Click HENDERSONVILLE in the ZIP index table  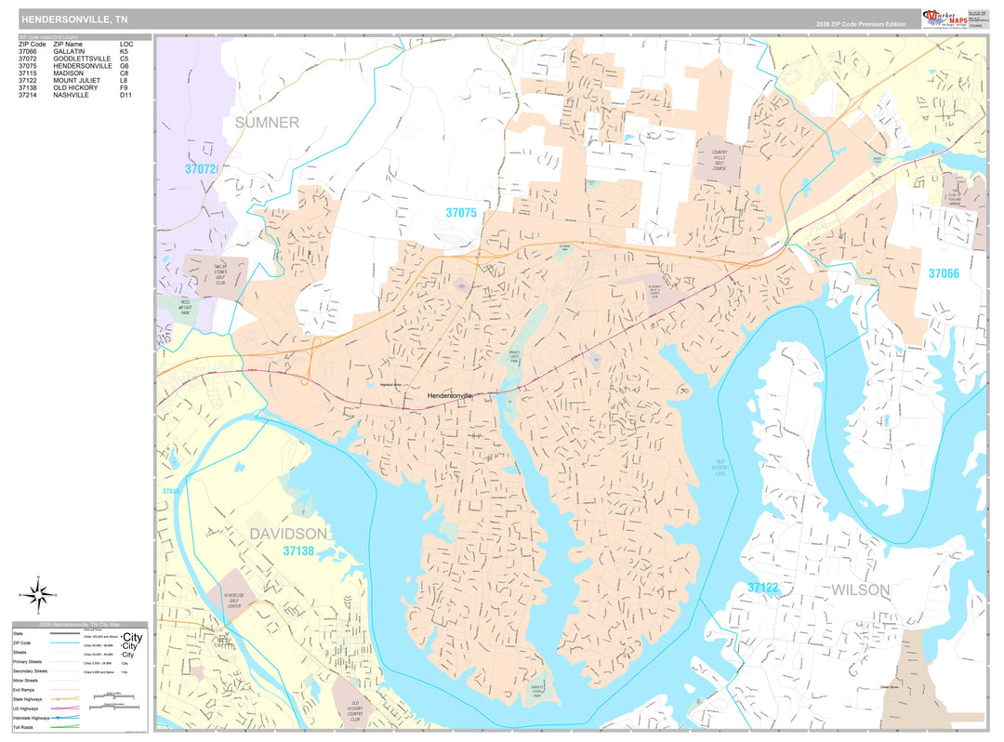point(83,66)
